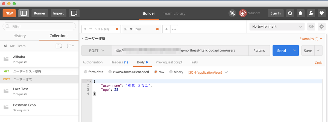
Task: Open the browse globe icon
Action: [290, 13]
